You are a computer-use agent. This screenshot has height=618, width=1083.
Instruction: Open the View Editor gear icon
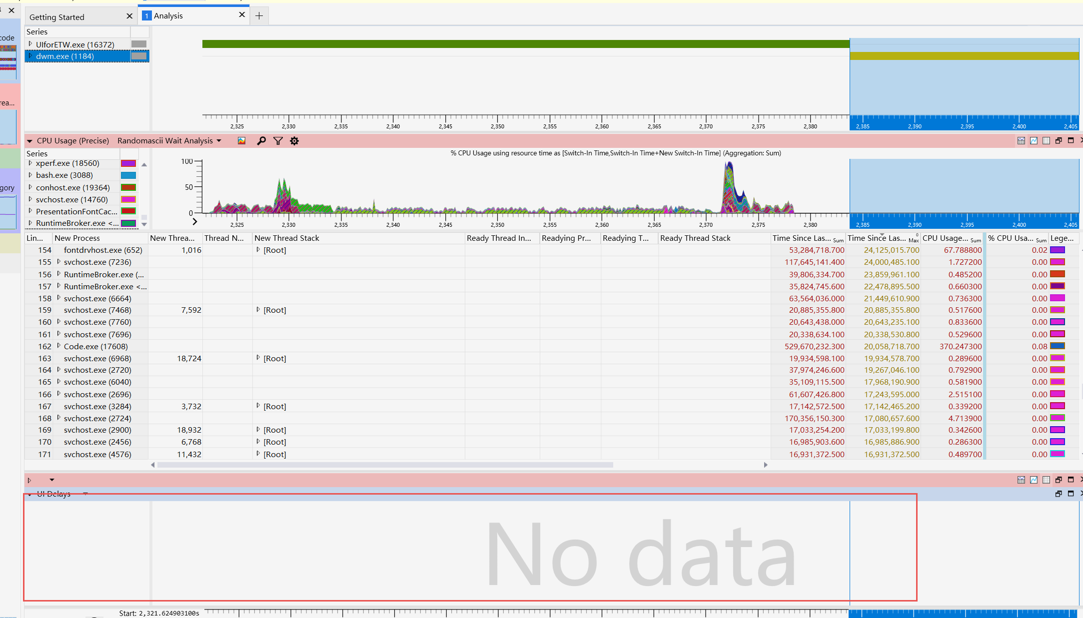[x=294, y=140]
